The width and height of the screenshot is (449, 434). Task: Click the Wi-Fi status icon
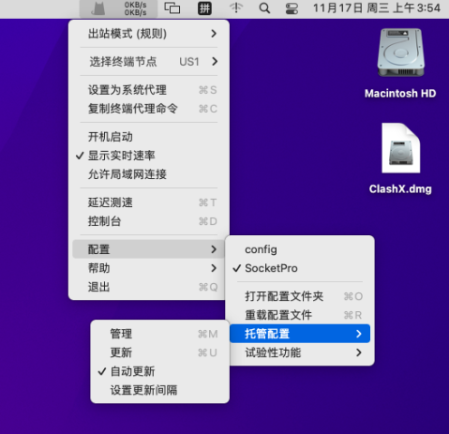(x=236, y=8)
